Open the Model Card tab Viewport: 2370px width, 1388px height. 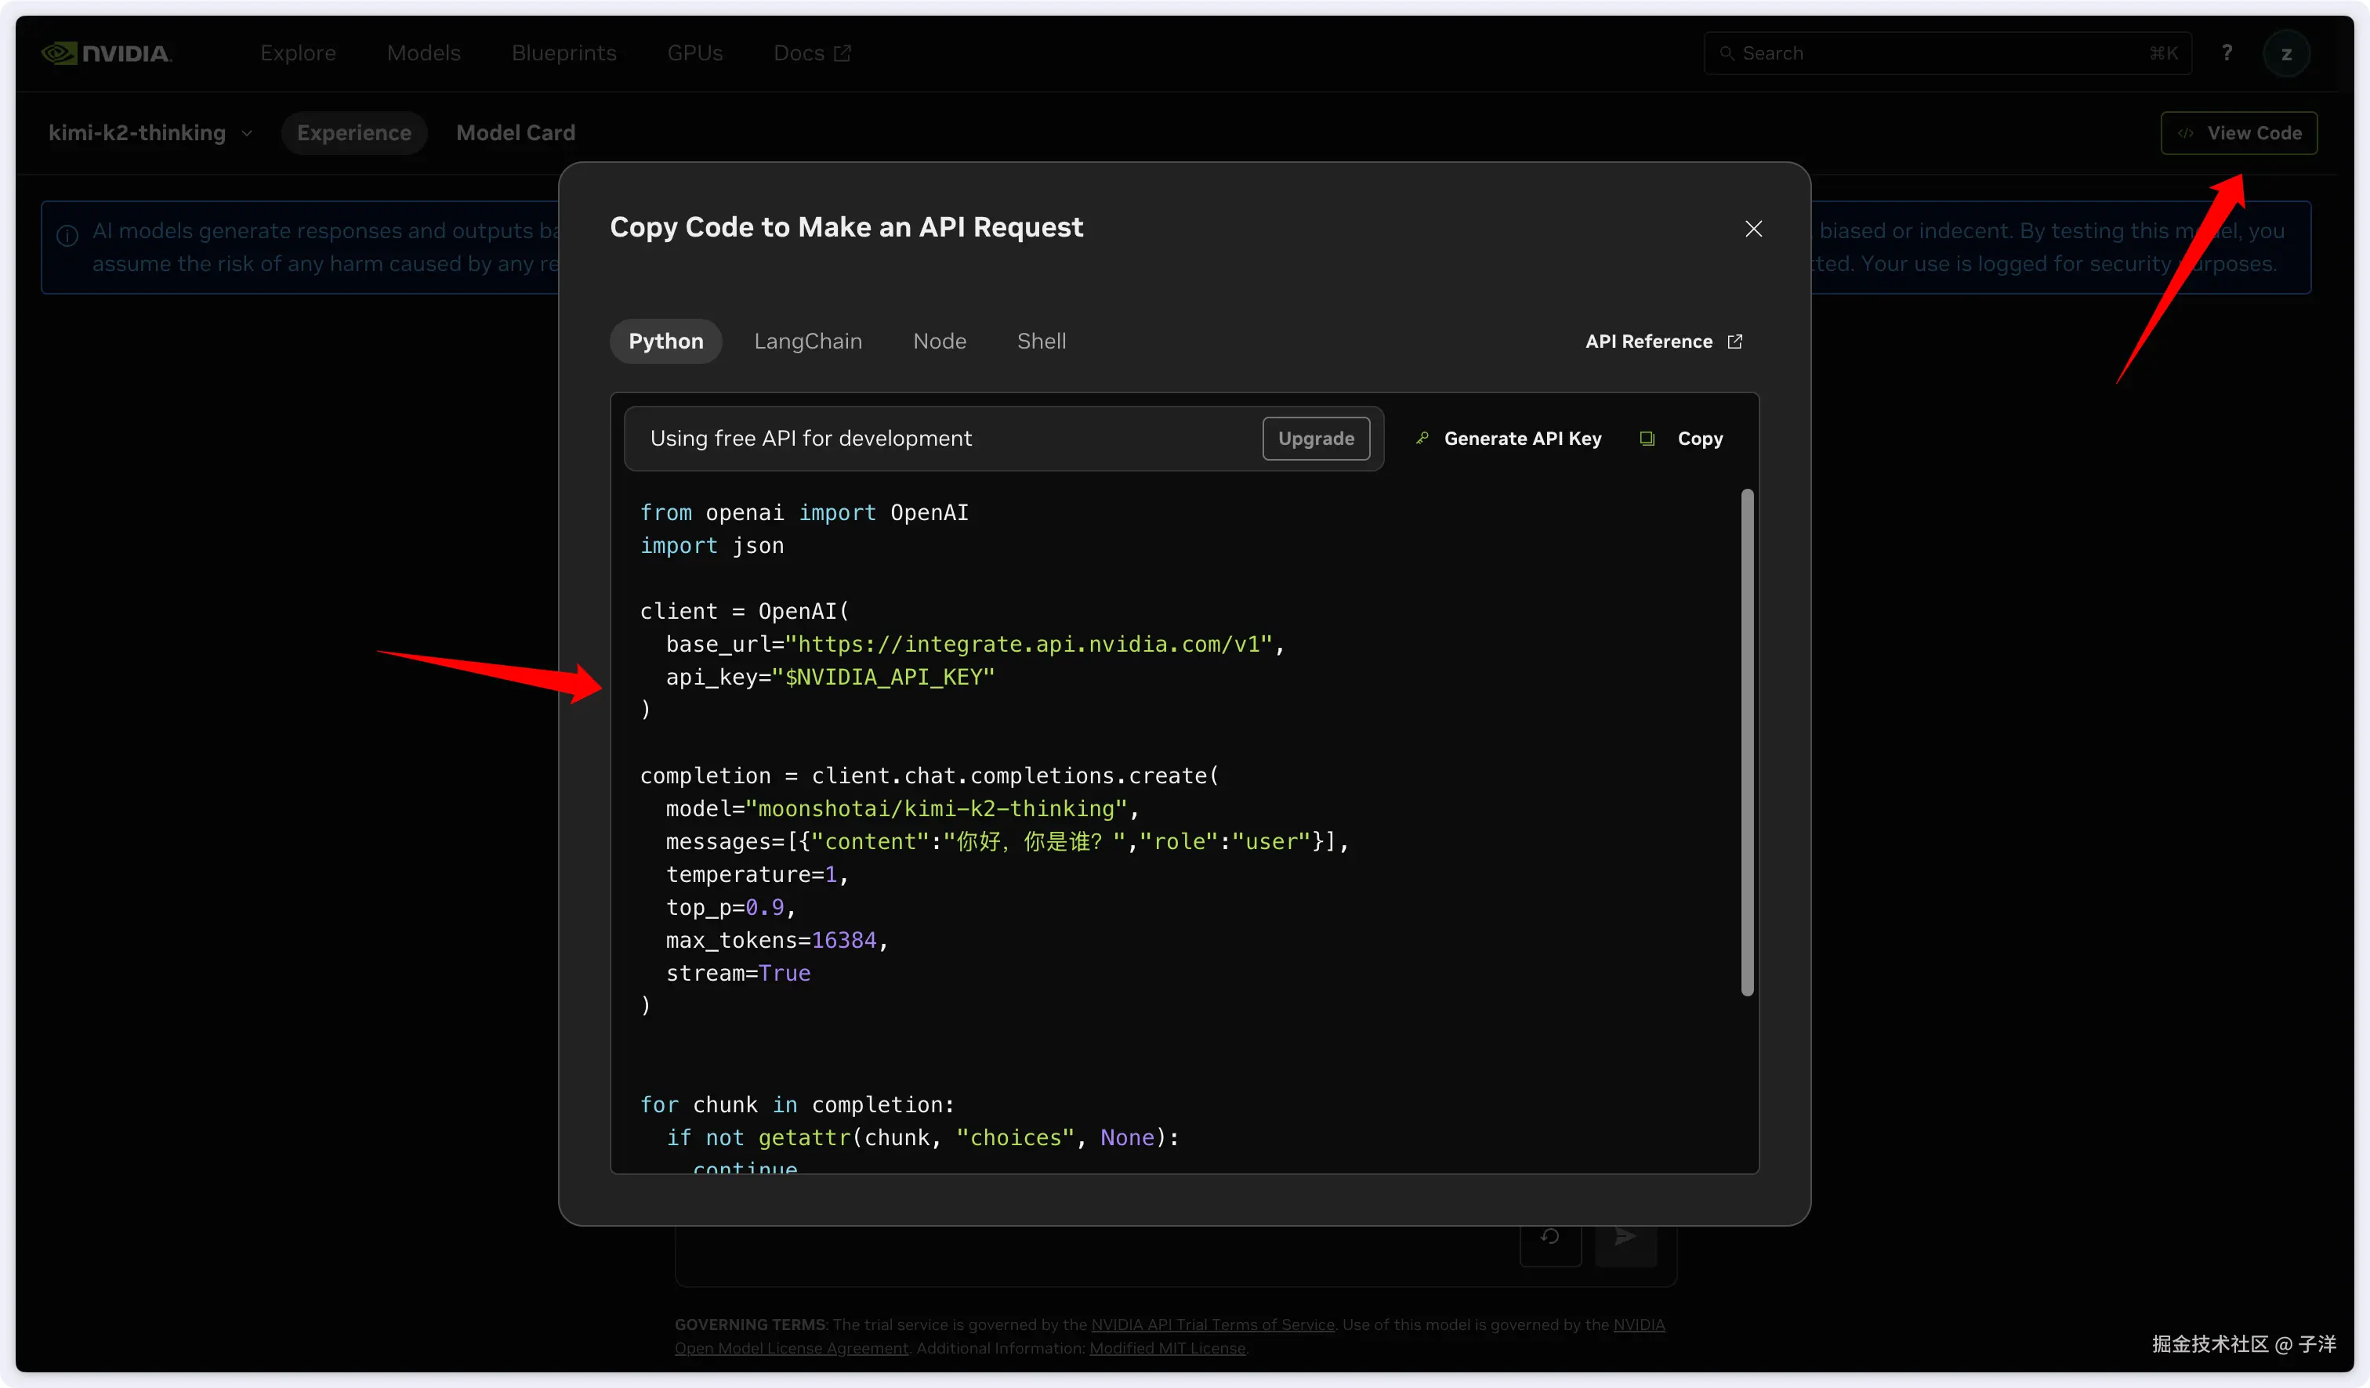coord(516,132)
